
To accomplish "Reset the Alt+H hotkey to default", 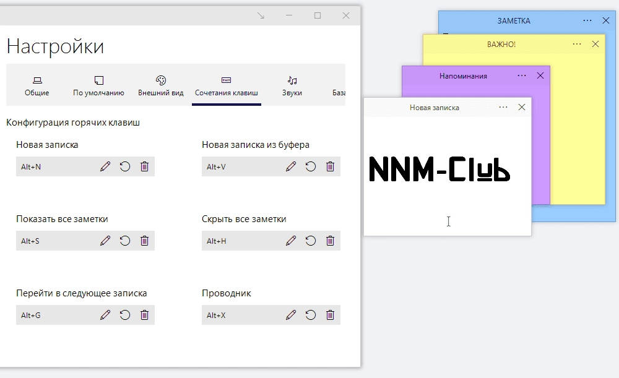I will pyautogui.click(x=311, y=241).
